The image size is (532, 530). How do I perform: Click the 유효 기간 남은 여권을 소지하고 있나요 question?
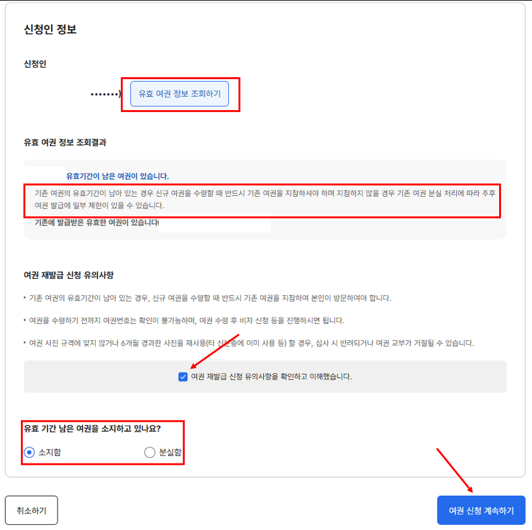92,429
